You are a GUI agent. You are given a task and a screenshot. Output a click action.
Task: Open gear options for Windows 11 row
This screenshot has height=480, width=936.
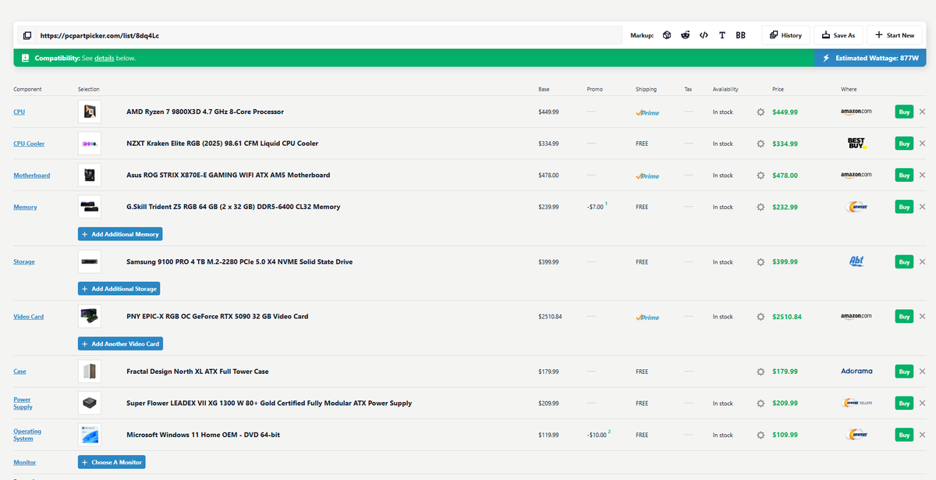[x=760, y=435]
